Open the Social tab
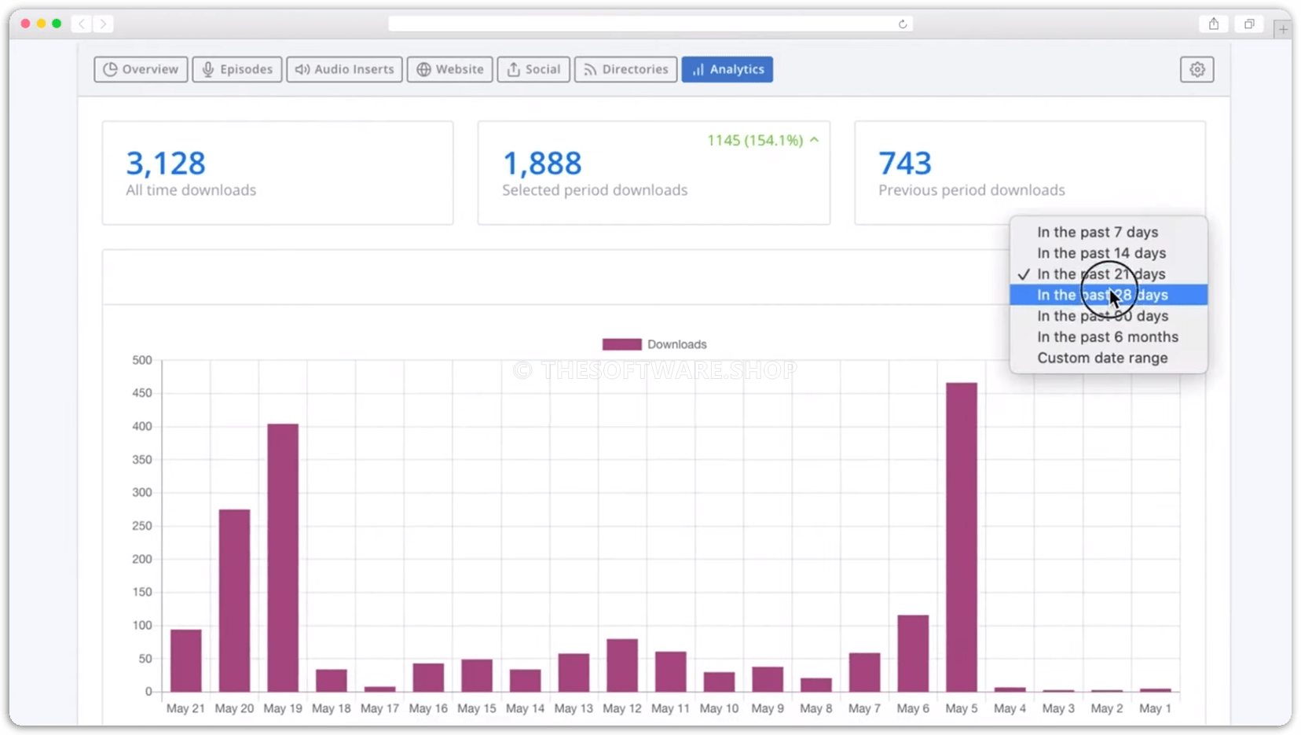The width and height of the screenshot is (1301, 735). pyautogui.click(x=533, y=69)
